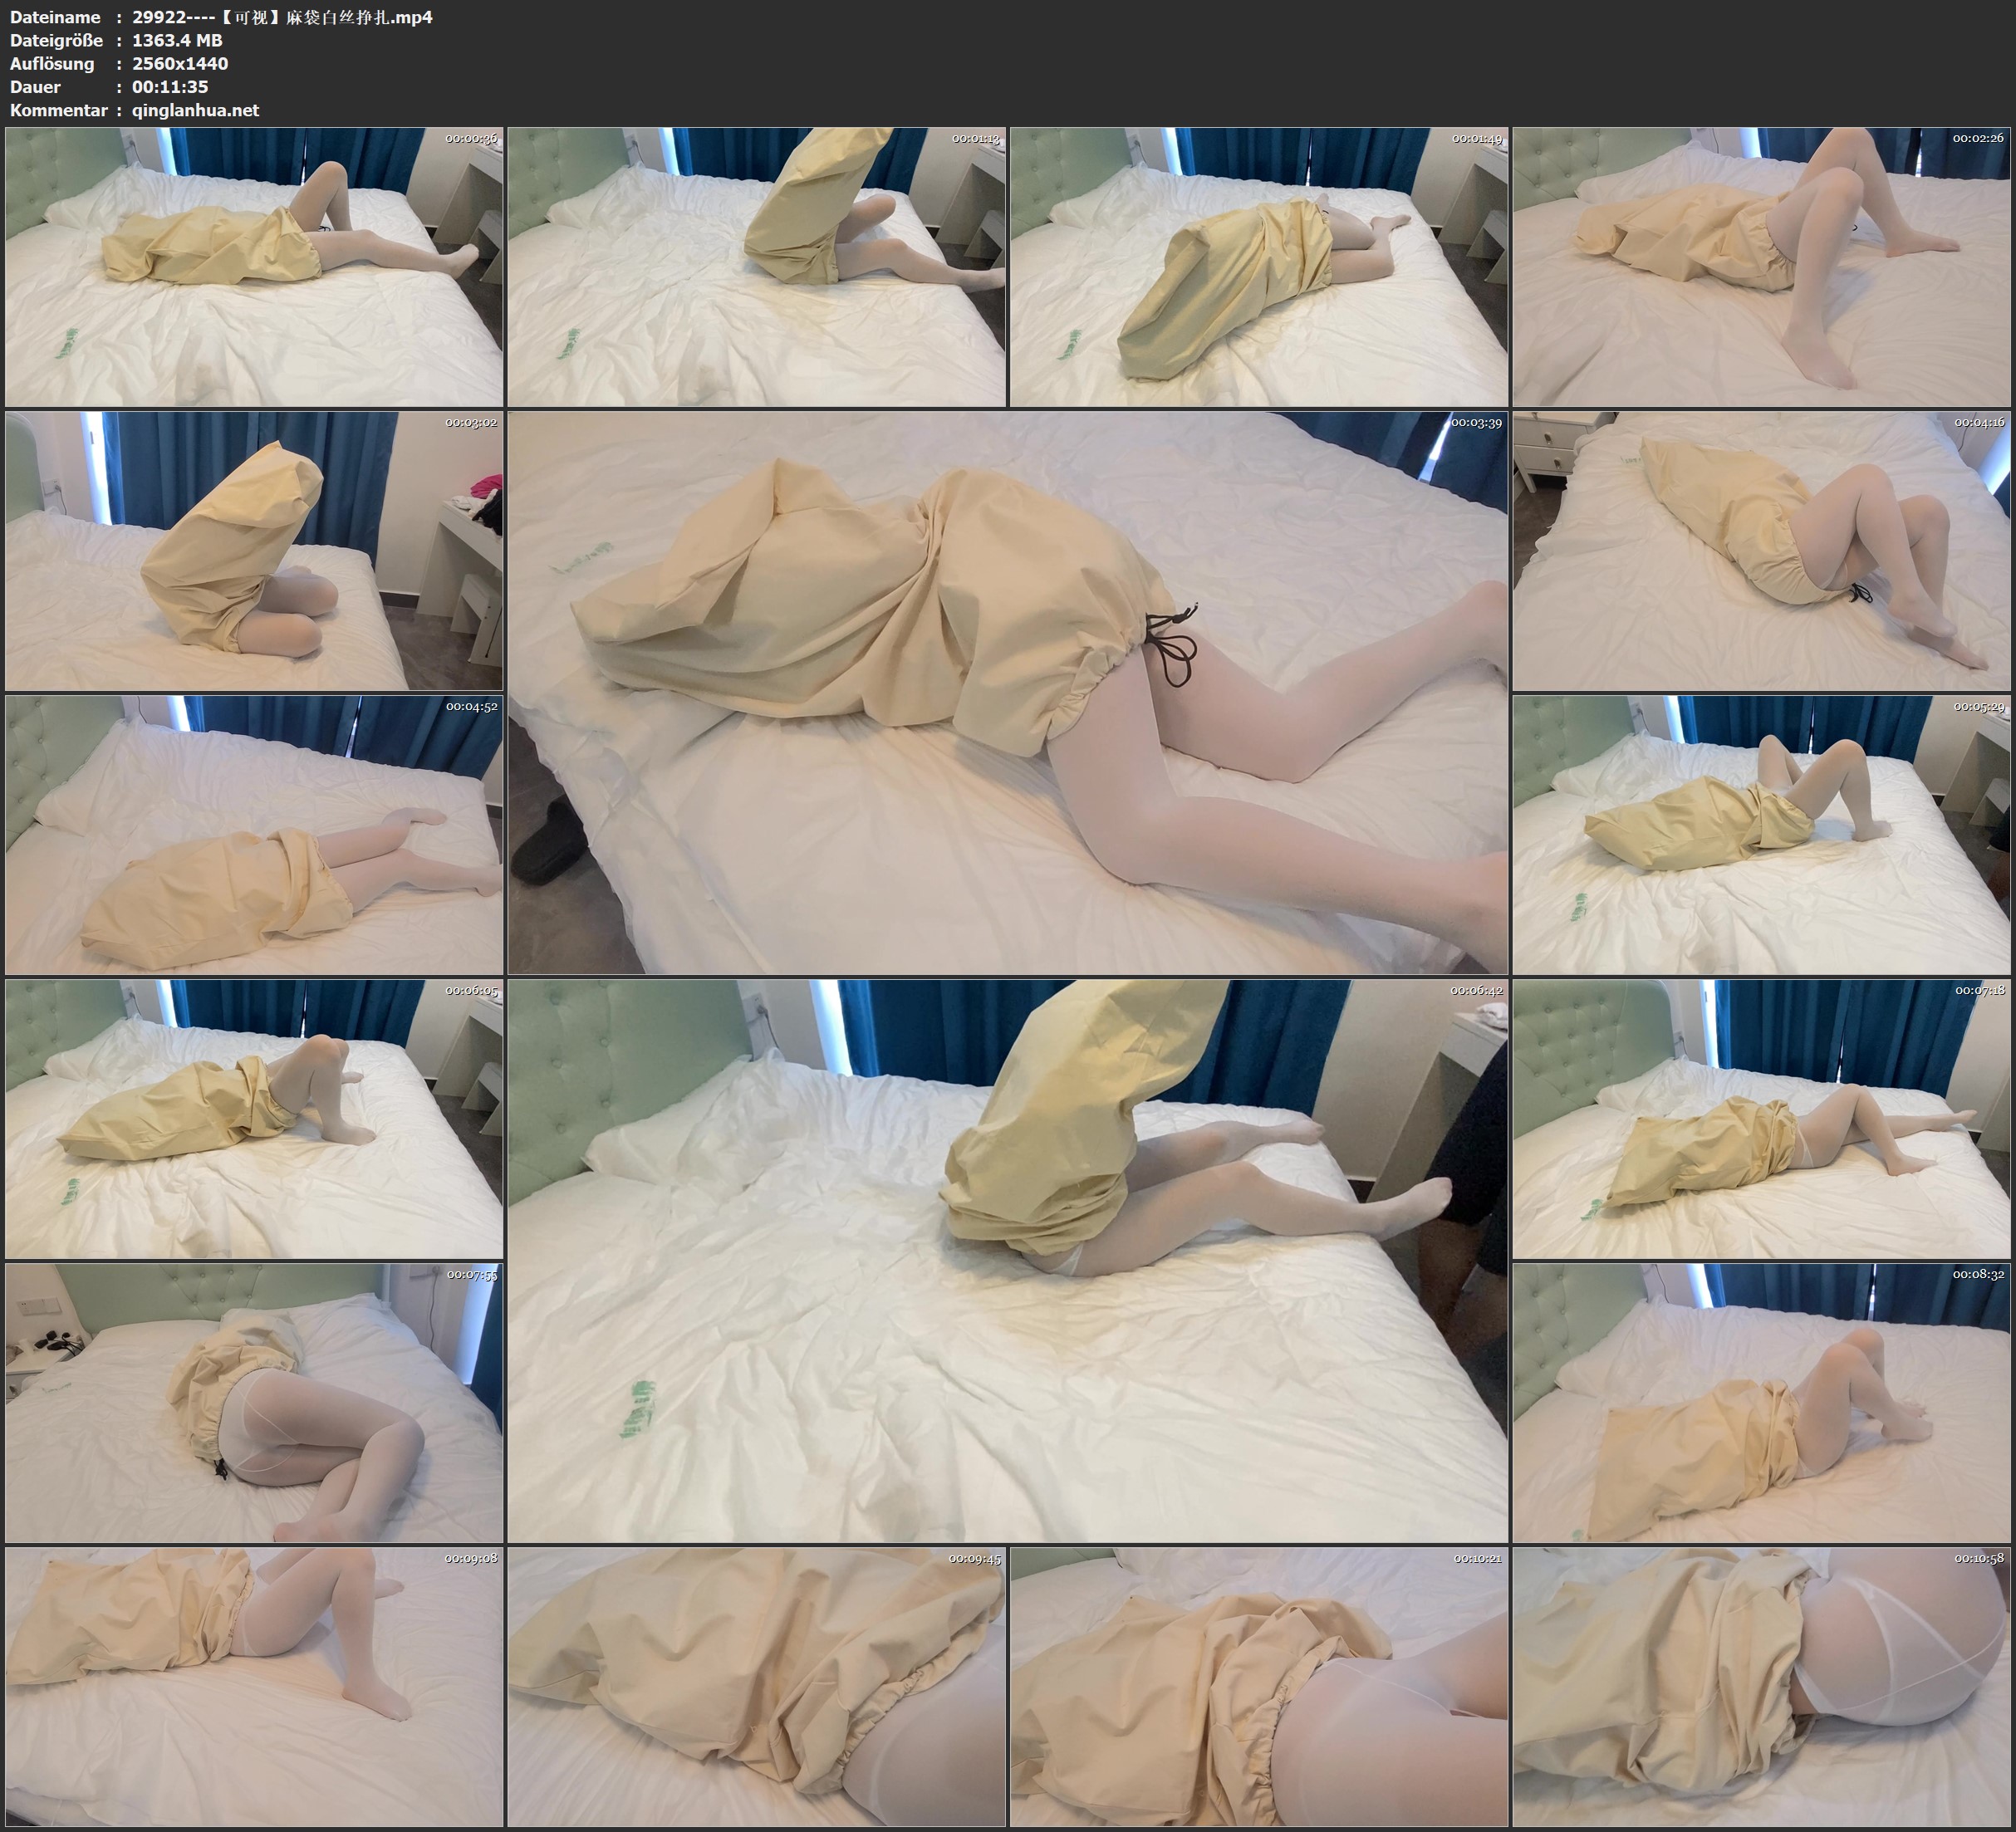
Task: Click the Auflösung value 2560x1440
Action: coord(180,64)
